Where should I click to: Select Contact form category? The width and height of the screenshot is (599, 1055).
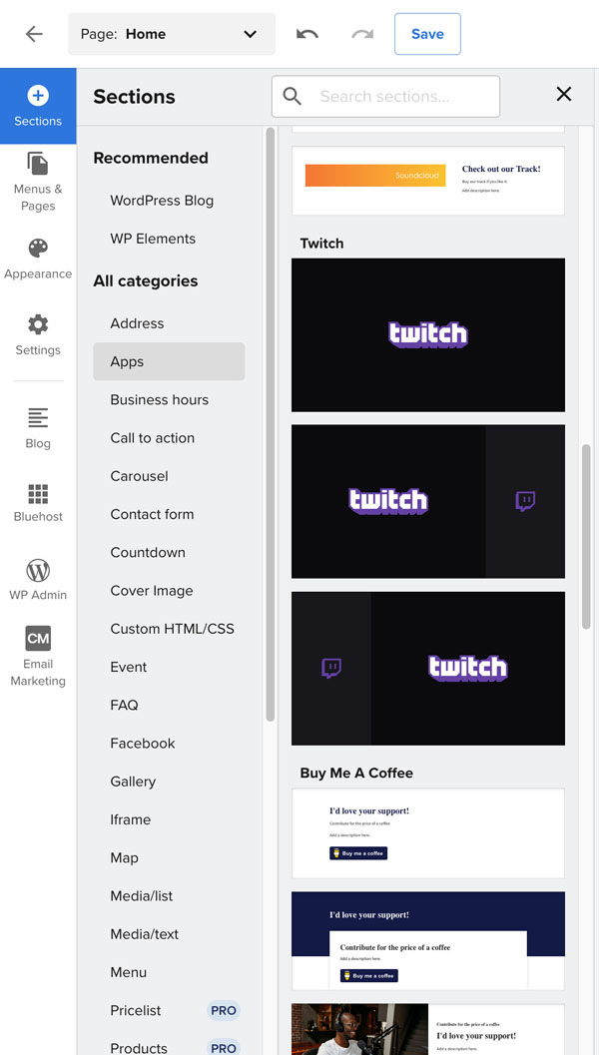click(x=152, y=515)
